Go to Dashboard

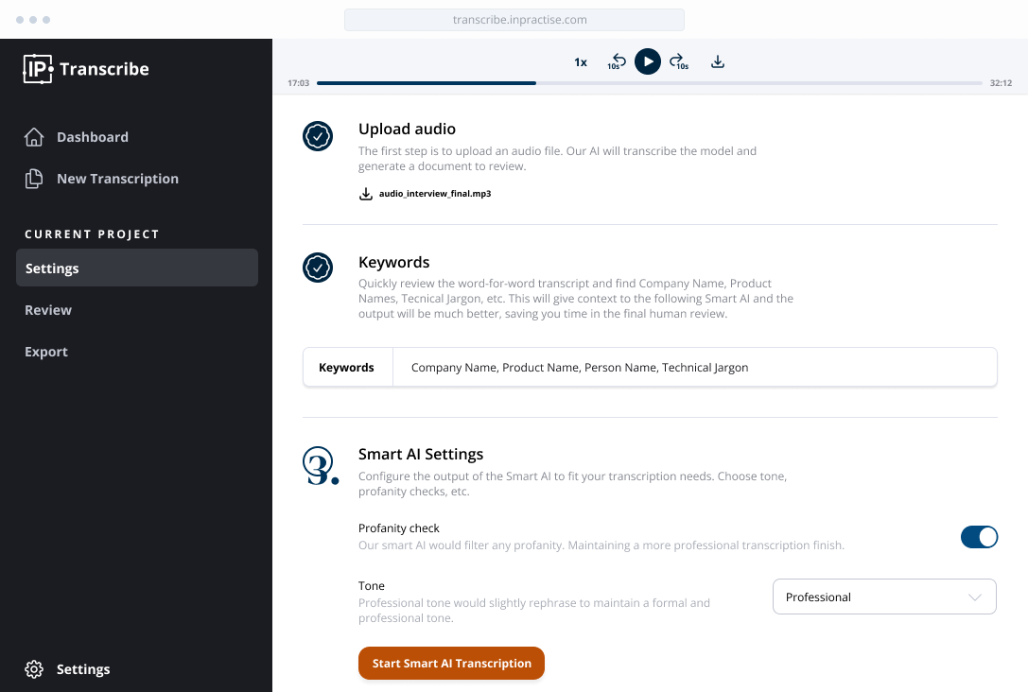(x=93, y=137)
